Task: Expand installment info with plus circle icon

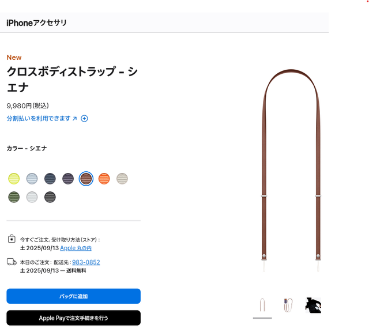Action: tap(84, 118)
